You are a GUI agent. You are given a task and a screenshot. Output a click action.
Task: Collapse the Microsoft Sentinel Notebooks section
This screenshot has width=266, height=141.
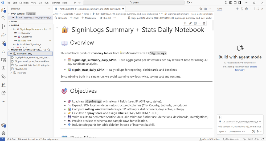pyautogui.click(x=10, y=50)
